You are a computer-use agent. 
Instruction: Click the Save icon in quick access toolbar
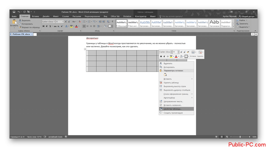[x=14, y=12]
